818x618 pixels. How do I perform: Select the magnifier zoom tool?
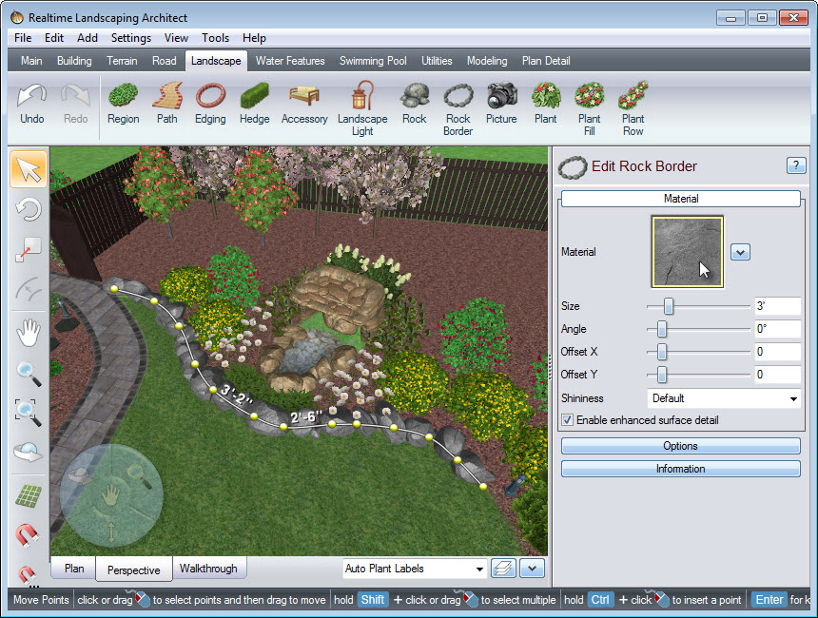click(29, 374)
